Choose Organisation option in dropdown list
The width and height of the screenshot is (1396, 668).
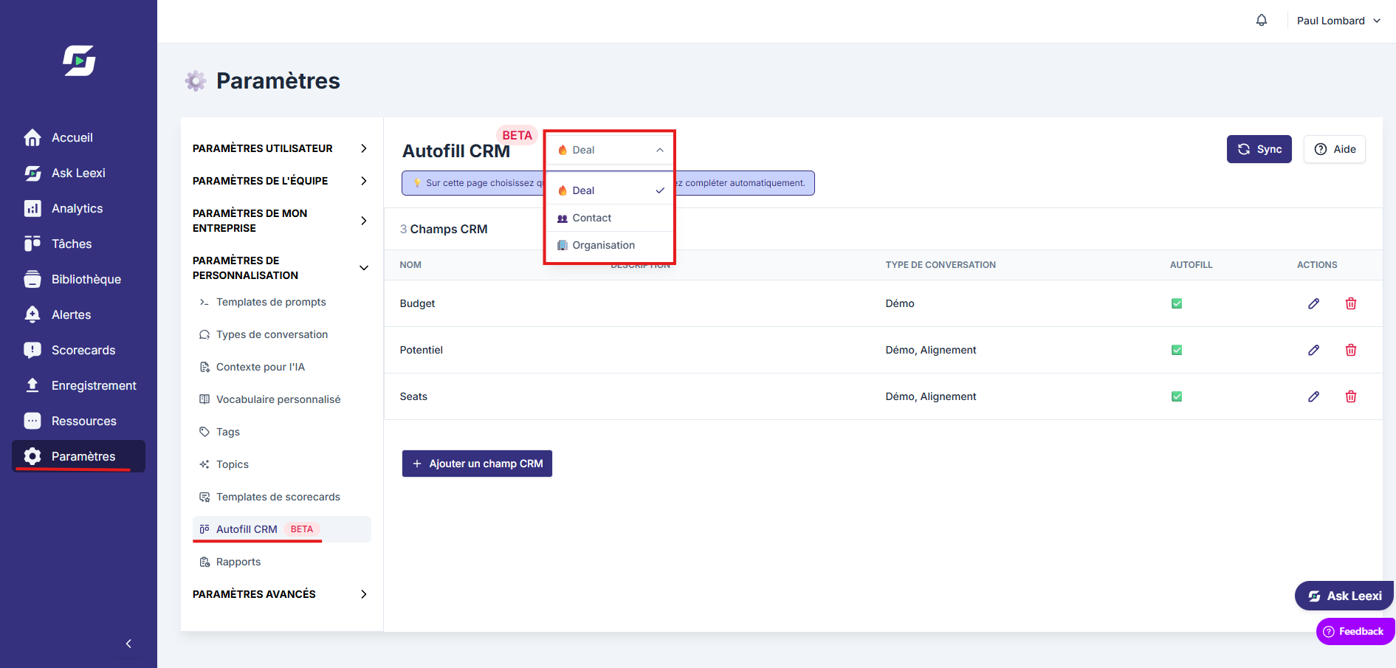[610, 245]
